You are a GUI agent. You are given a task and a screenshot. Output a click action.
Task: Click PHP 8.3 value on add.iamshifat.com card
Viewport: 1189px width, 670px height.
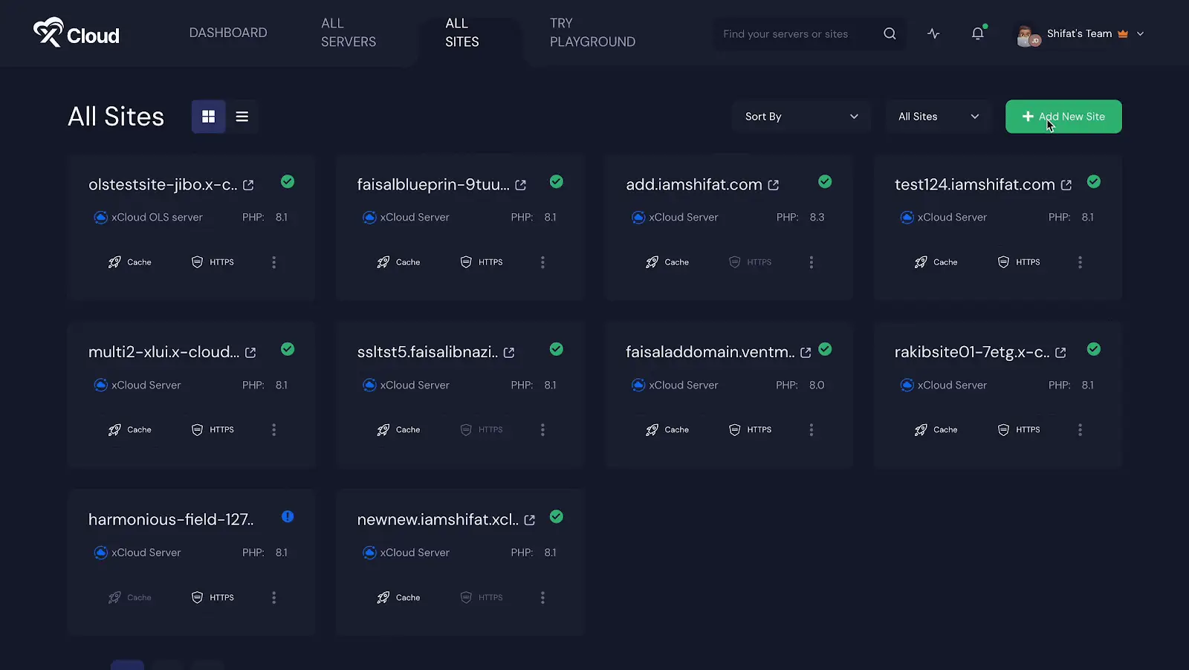(817, 218)
